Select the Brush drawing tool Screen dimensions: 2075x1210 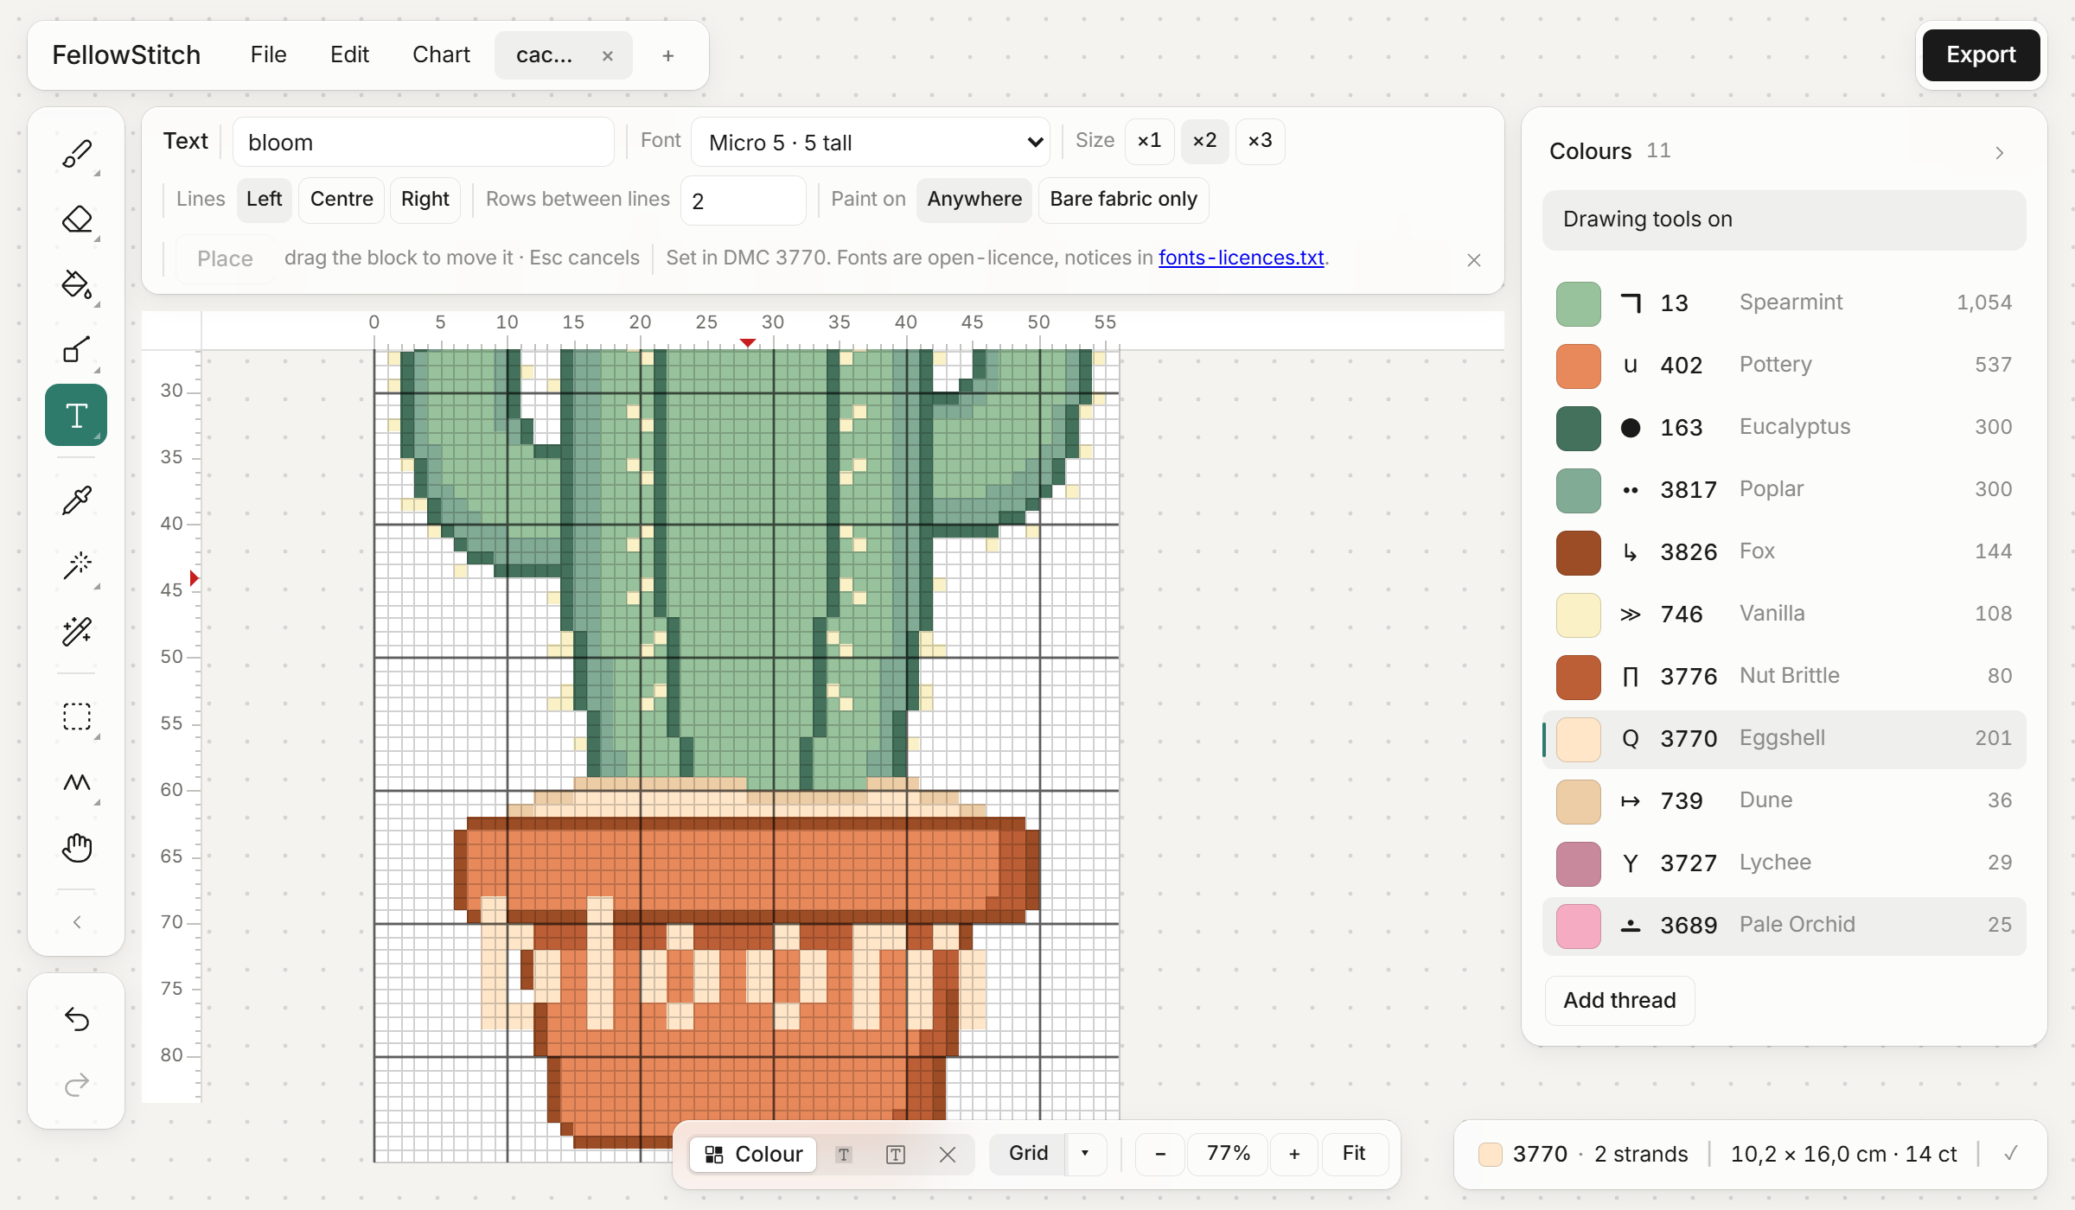[76, 155]
